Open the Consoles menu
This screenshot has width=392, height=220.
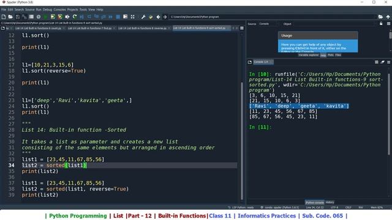[x=59, y=10]
